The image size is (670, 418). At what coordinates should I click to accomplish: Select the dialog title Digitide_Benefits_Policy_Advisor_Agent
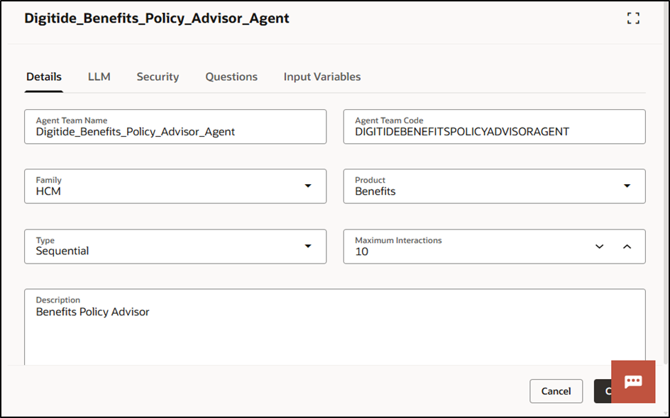click(x=157, y=18)
